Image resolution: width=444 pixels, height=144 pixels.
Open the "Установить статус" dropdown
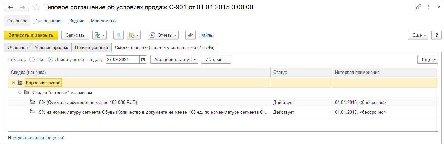point(174,60)
